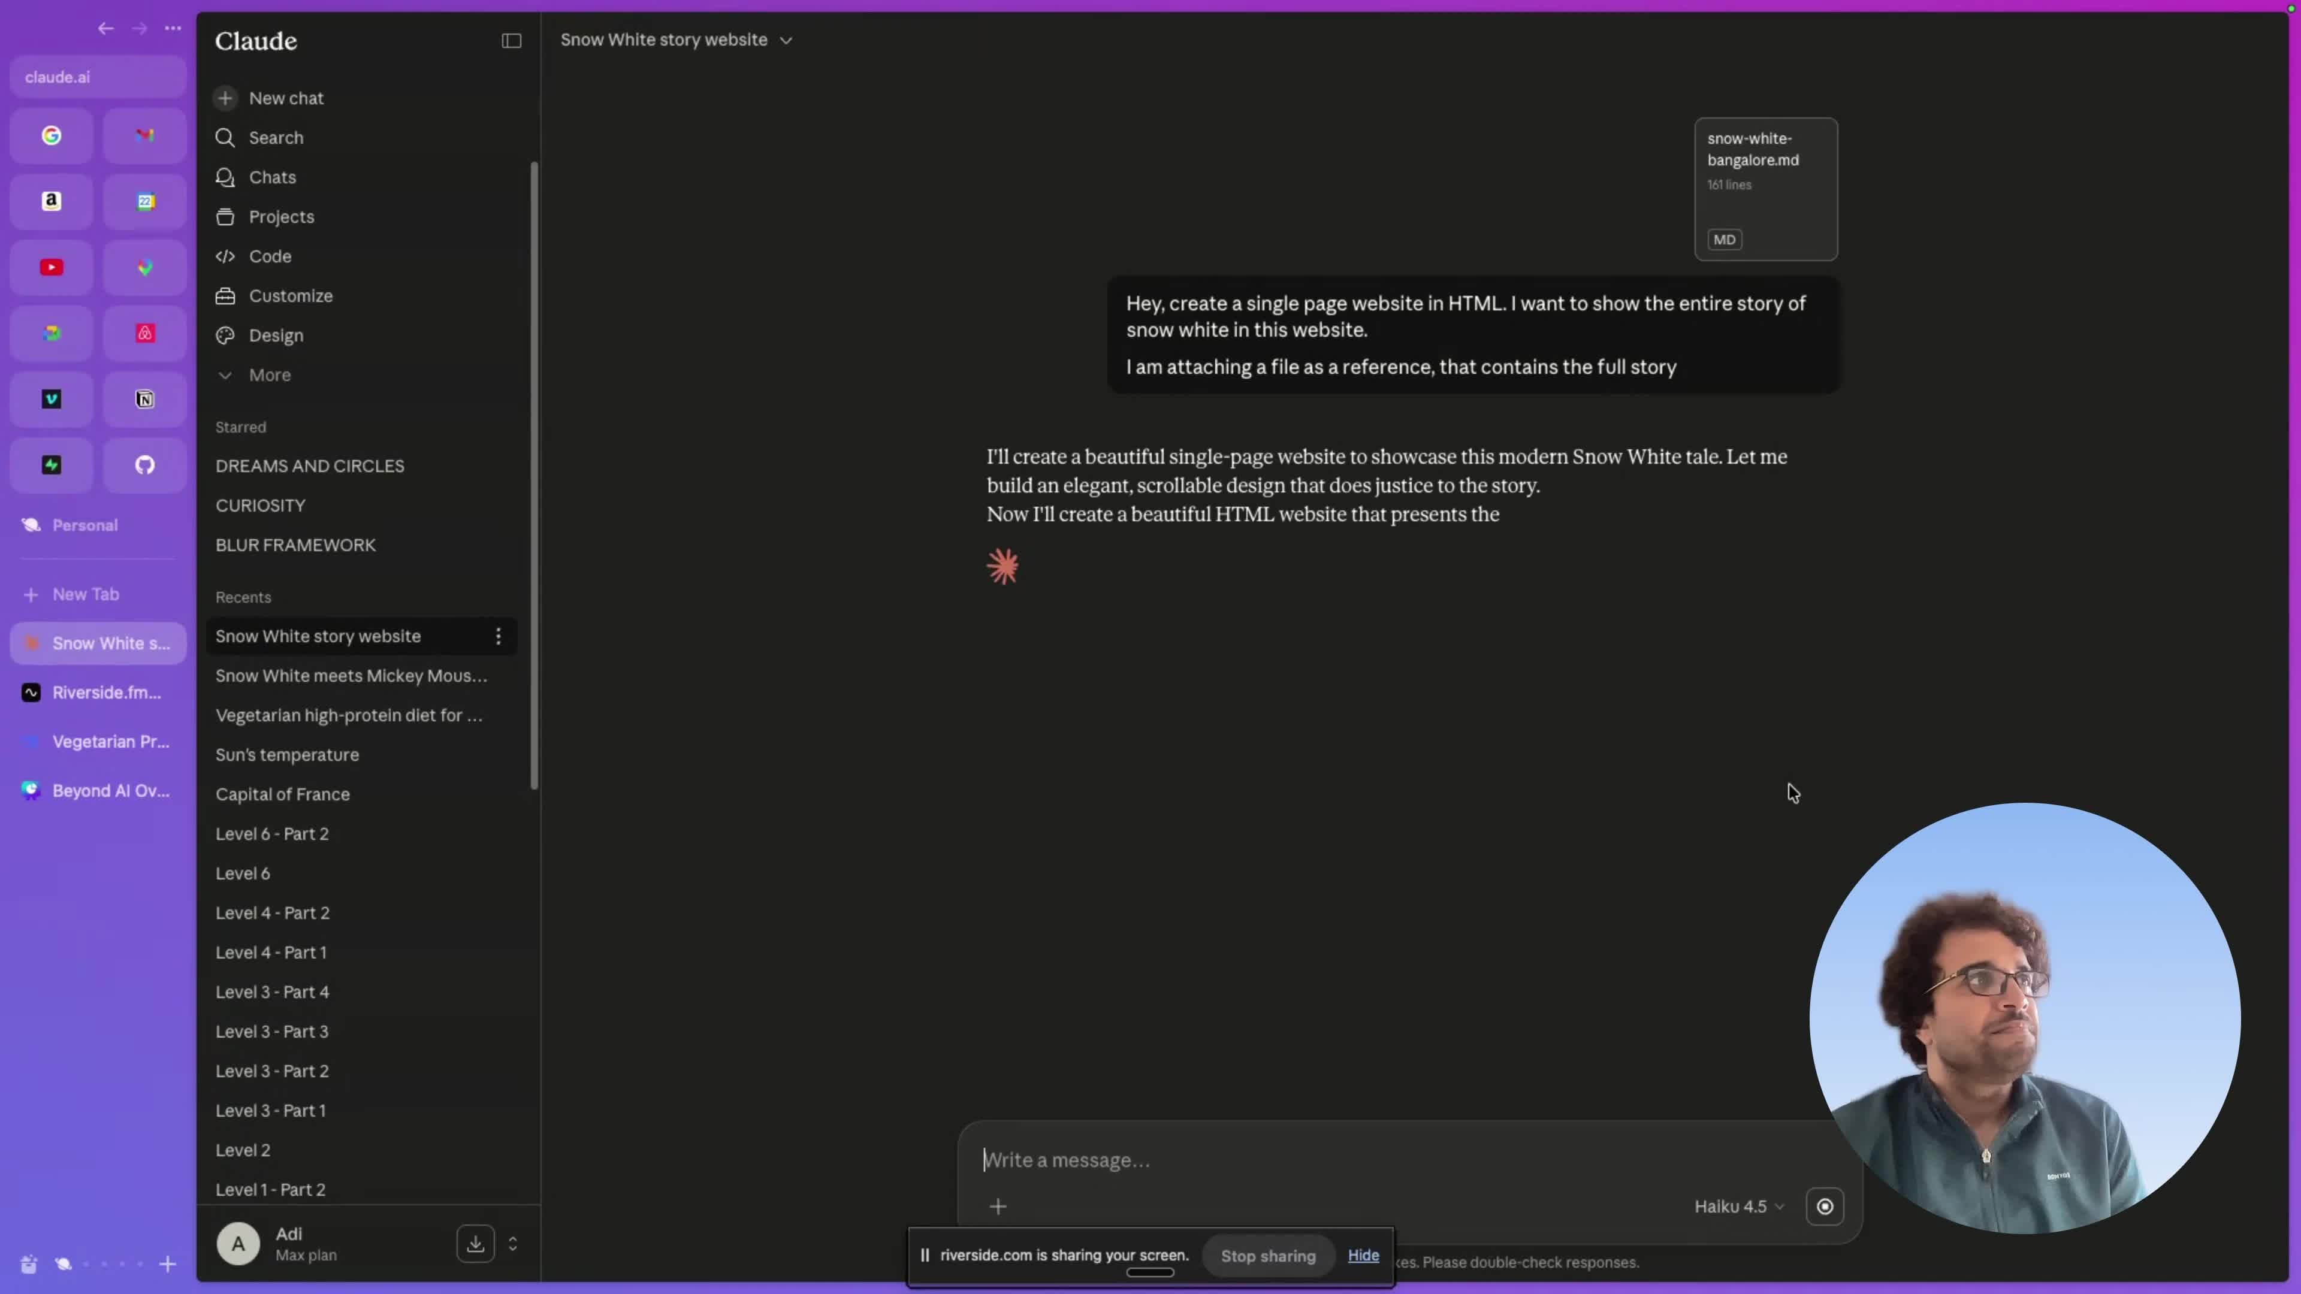Switch to the Riverside.fm browser tab
This screenshot has width=2301, height=1294.
(97, 693)
